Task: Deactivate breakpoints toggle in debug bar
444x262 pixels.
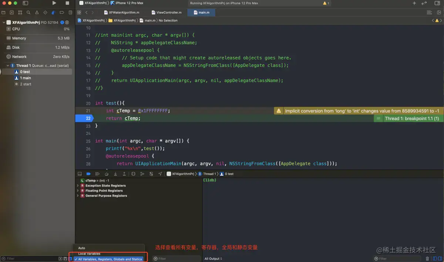Action: point(88,174)
